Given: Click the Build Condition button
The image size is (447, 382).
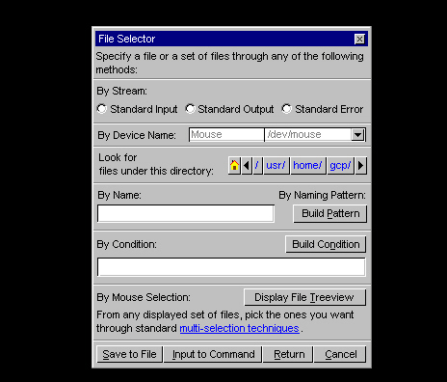Looking at the screenshot, I should coord(326,244).
